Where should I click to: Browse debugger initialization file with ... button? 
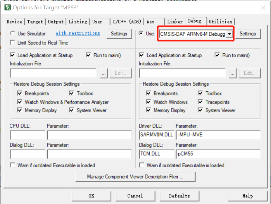(233, 73)
